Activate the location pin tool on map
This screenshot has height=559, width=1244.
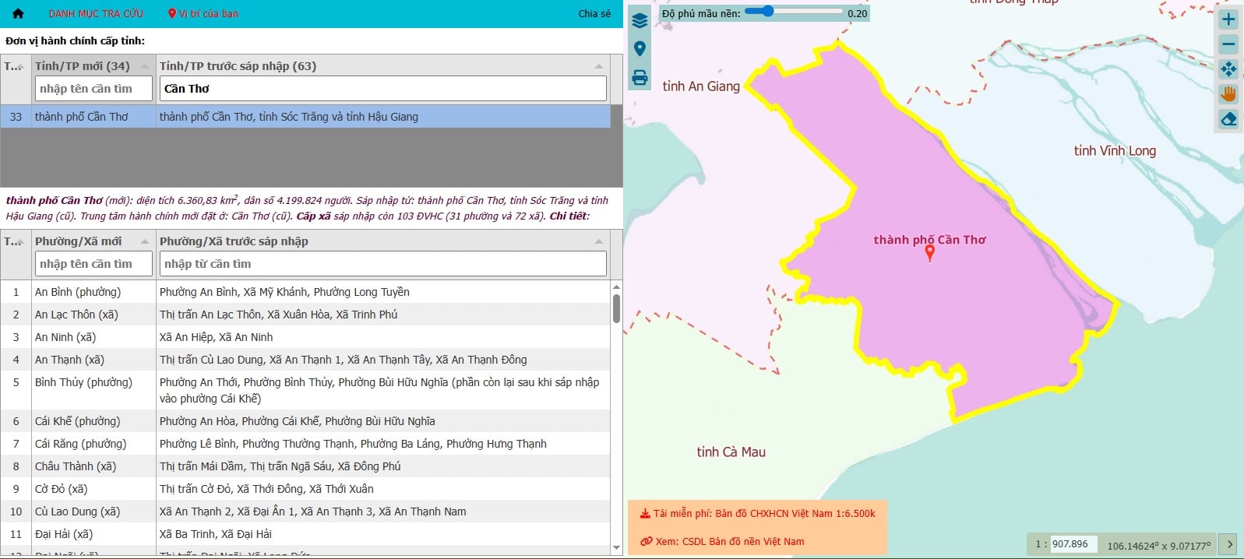coord(640,49)
